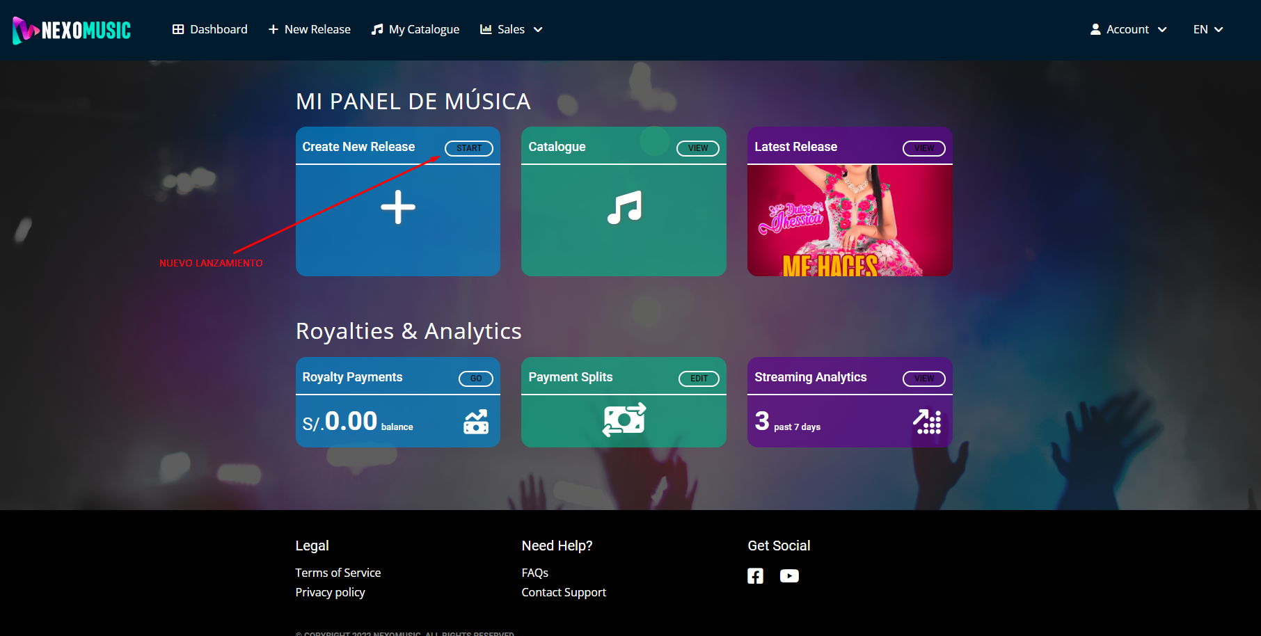Open the latest release album cover thumbnail

(x=850, y=221)
